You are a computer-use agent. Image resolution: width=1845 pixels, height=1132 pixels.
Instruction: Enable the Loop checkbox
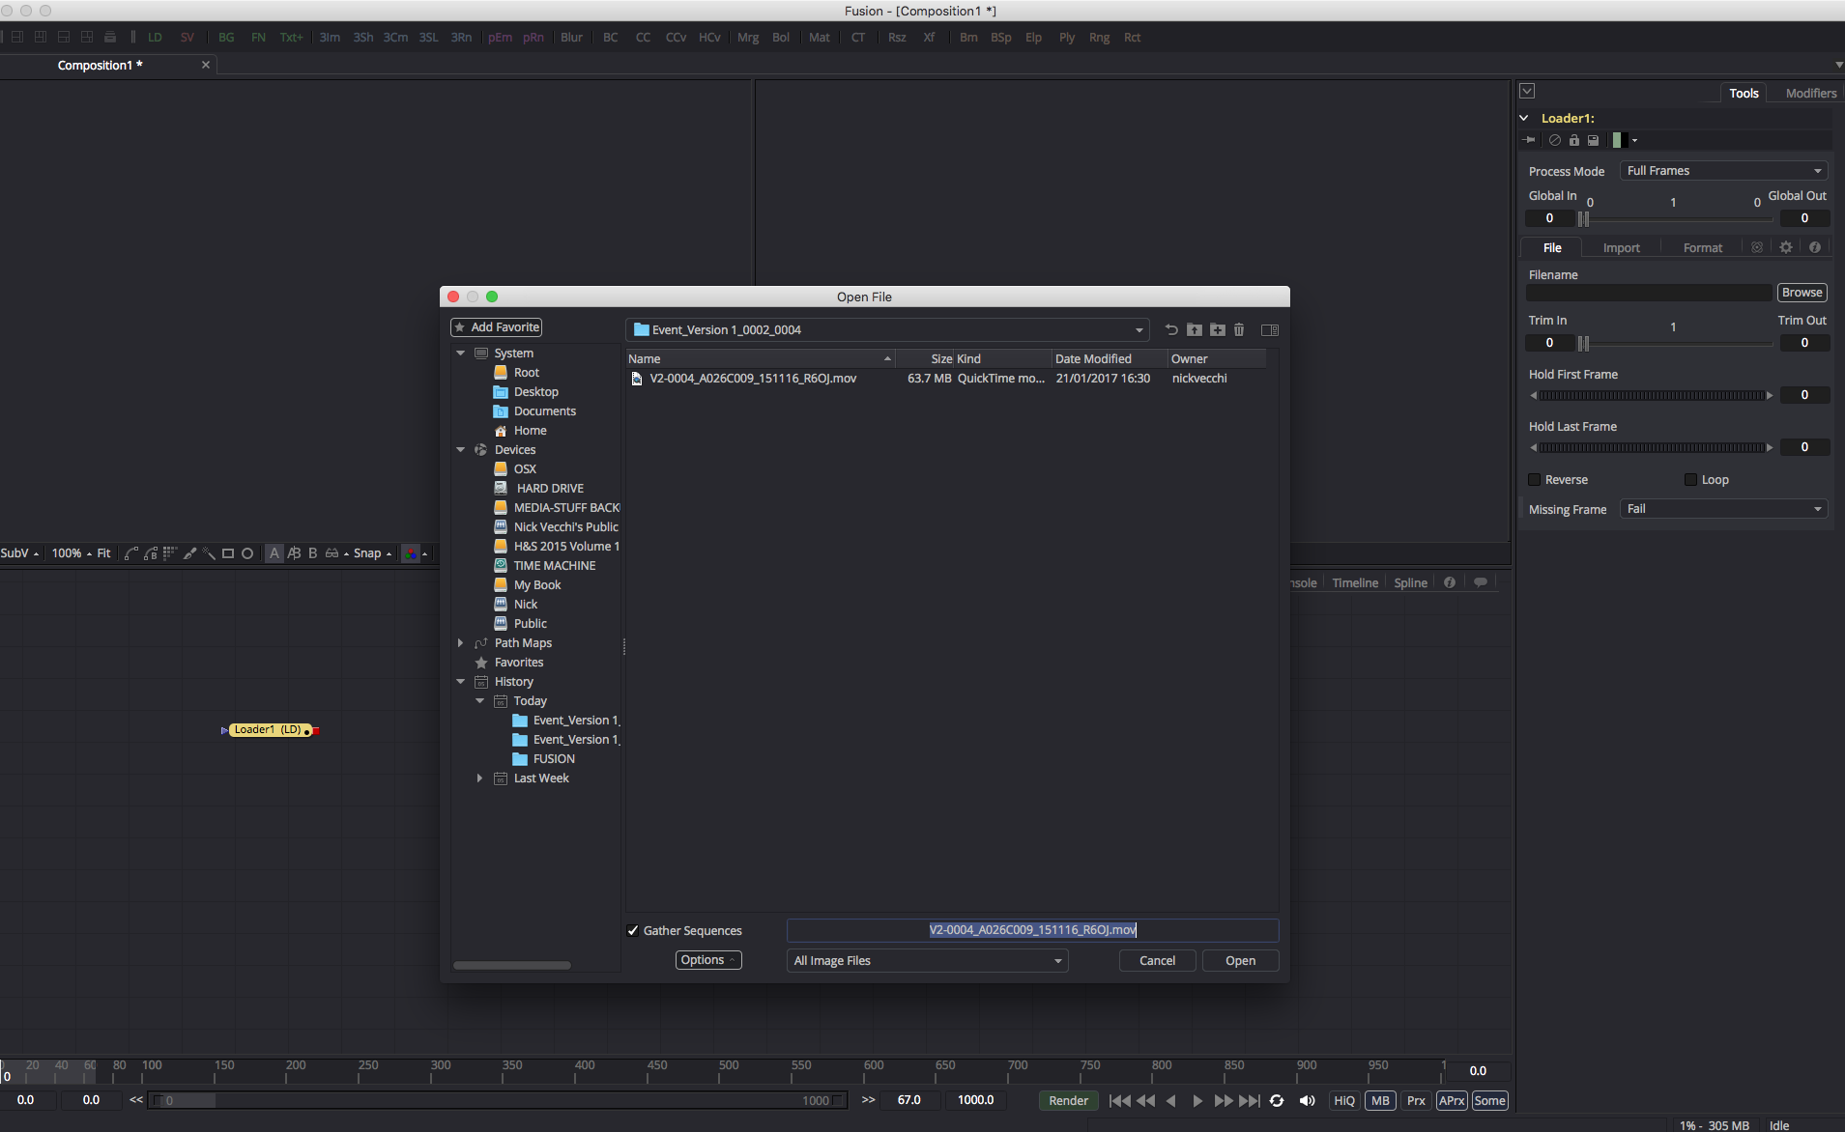coord(1690,480)
